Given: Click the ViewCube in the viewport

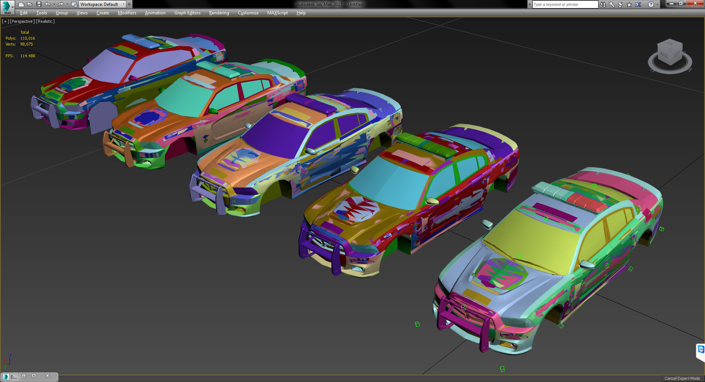Looking at the screenshot, I should (x=670, y=53).
